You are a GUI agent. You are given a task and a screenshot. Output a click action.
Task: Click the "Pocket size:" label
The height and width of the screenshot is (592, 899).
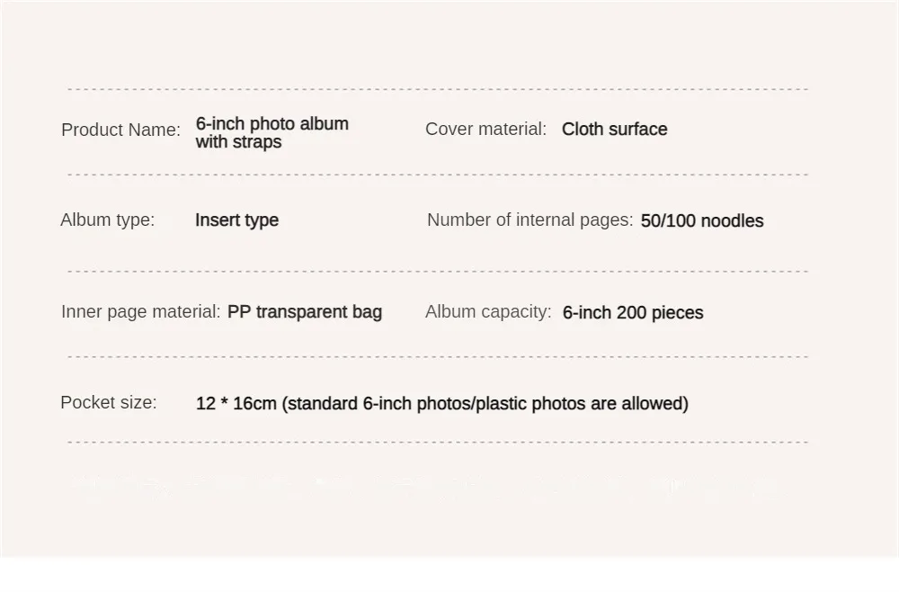[x=108, y=402]
